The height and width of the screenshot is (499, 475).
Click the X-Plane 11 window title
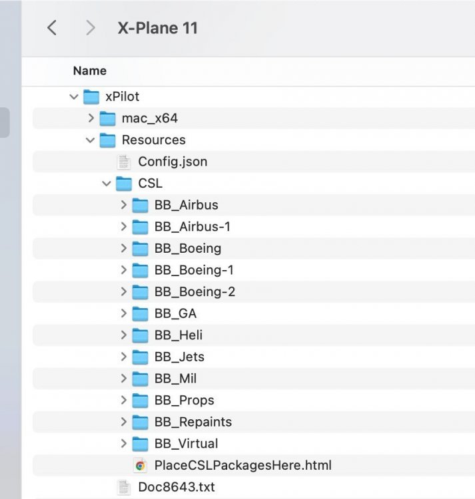click(158, 28)
